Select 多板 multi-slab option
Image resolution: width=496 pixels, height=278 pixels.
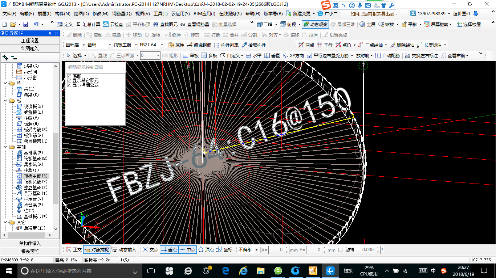[x=209, y=55]
